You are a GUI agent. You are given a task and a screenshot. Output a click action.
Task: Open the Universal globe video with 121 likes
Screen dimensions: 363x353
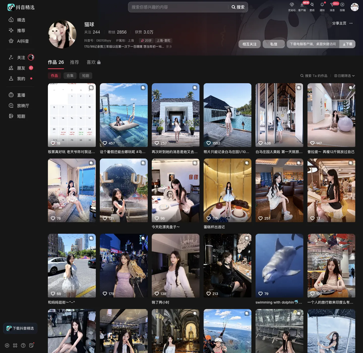[x=124, y=190]
